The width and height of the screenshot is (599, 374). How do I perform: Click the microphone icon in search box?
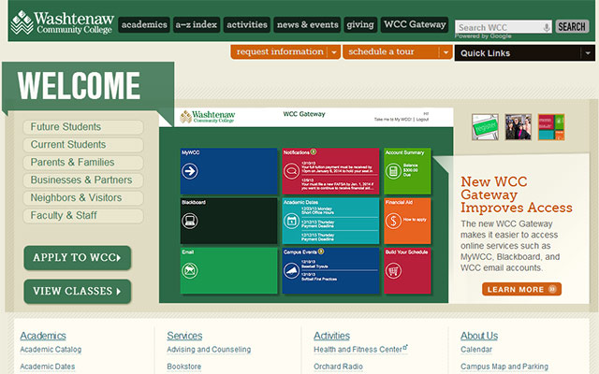pos(547,27)
